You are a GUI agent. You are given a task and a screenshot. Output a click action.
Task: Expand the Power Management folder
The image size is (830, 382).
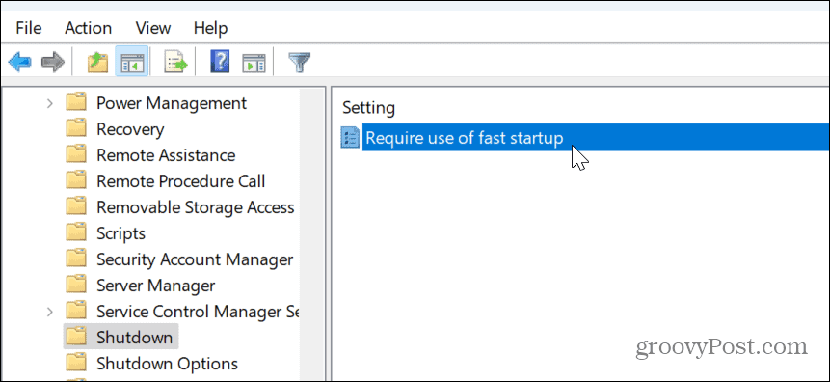50,103
